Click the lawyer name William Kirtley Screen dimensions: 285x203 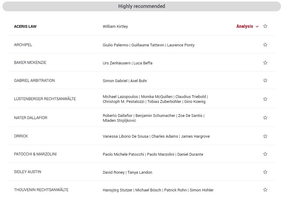click(x=115, y=27)
